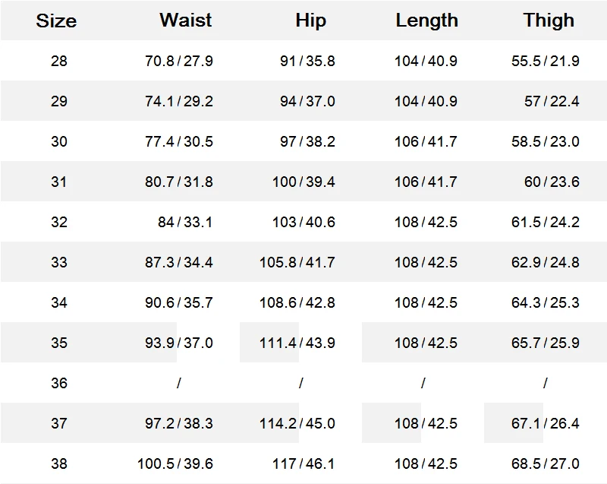
Task: Click hip measurement 105.8 / 41.7
Action: coord(297,262)
